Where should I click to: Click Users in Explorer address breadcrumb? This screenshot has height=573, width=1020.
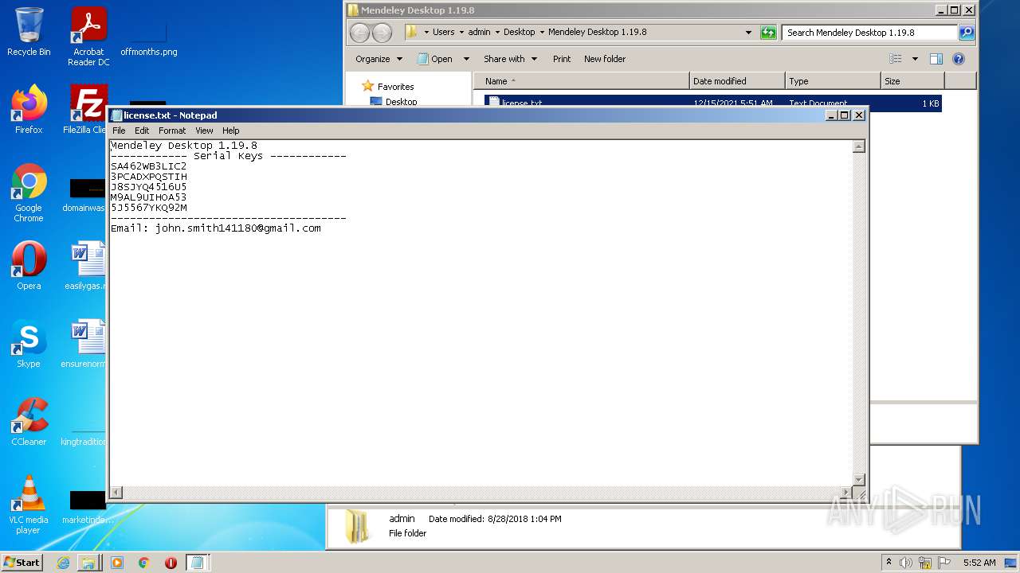coord(444,33)
